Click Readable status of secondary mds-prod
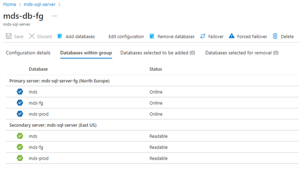This screenshot has width=299, height=172. tap(158, 158)
